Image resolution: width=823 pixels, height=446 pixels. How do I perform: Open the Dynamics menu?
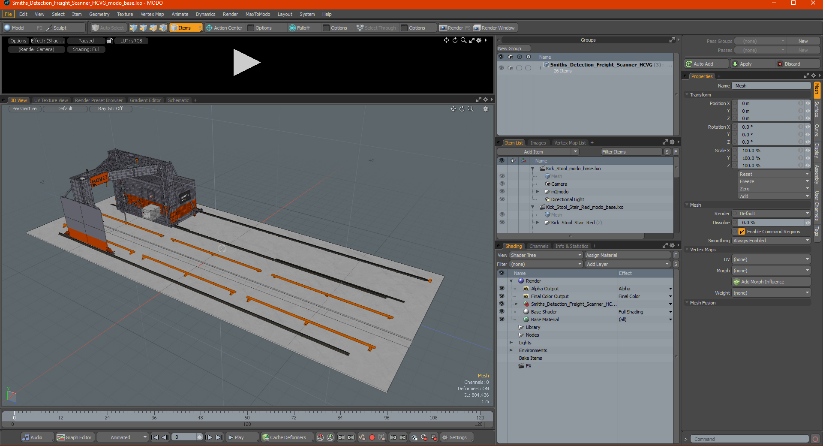click(205, 14)
